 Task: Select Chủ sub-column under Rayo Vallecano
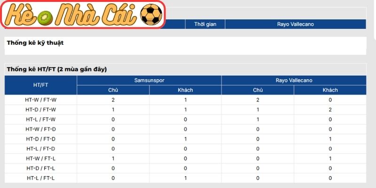(258, 90)
